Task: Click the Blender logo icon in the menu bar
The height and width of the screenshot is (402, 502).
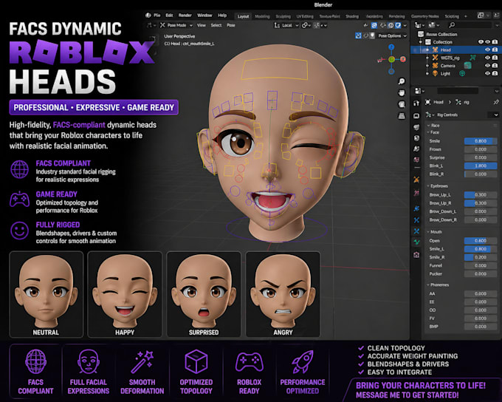Action: pyautogui.click(x=148, y=16)
